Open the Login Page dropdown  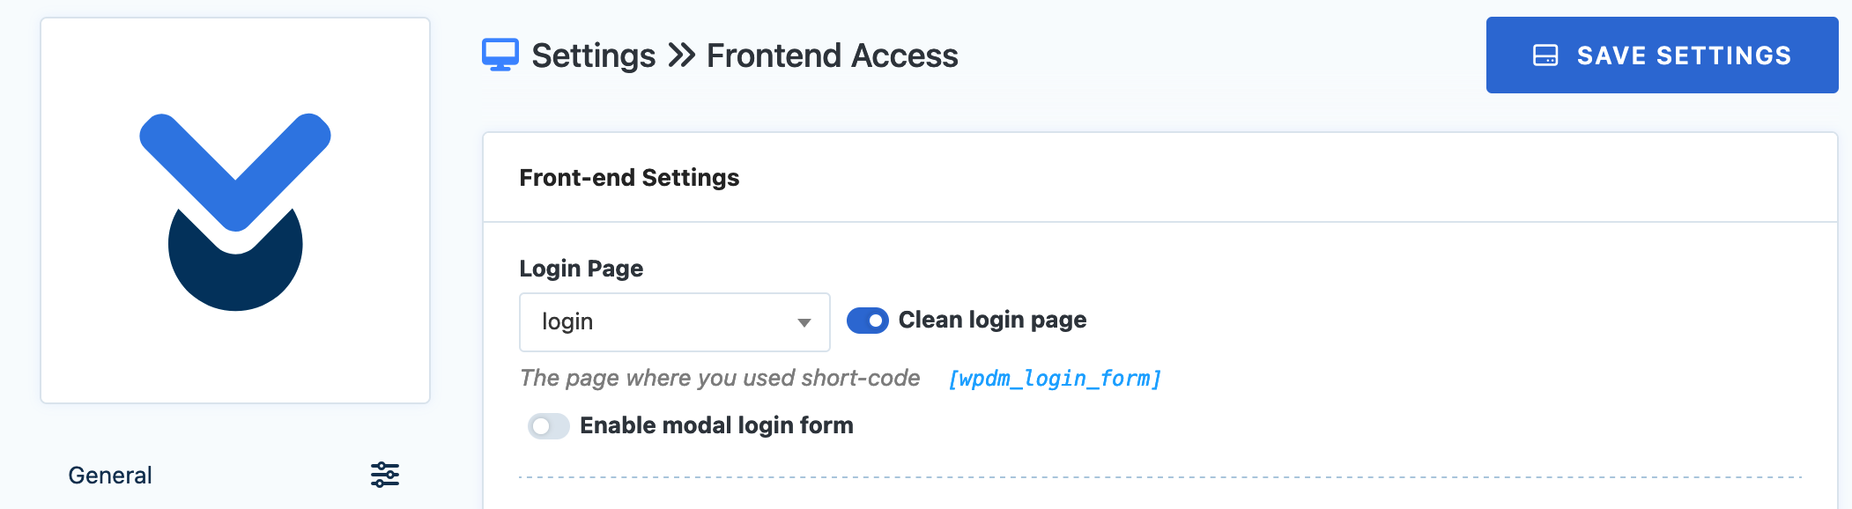click(x=675, y=322)
